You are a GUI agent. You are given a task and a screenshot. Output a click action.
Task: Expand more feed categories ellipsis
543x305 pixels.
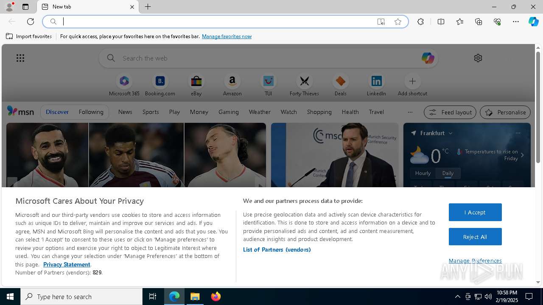pos(410,112)
